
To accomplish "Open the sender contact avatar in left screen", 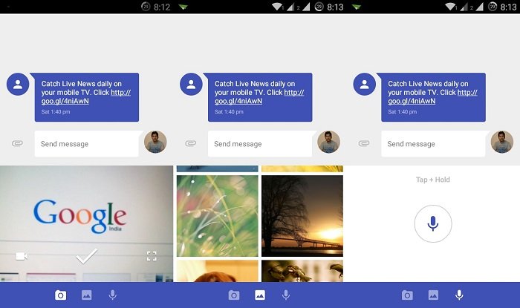I will tap(18, 84).
